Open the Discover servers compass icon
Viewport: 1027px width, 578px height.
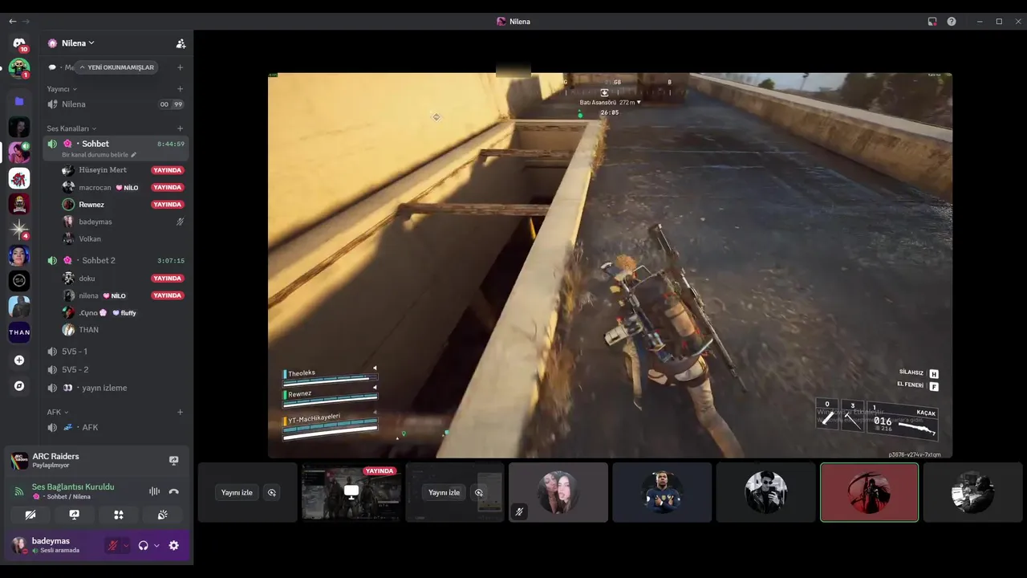19,386
